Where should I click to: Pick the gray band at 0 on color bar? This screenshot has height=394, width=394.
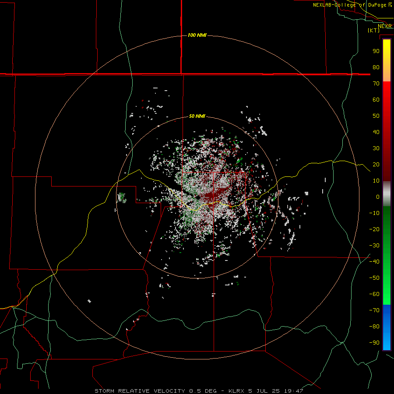point(387,194)
